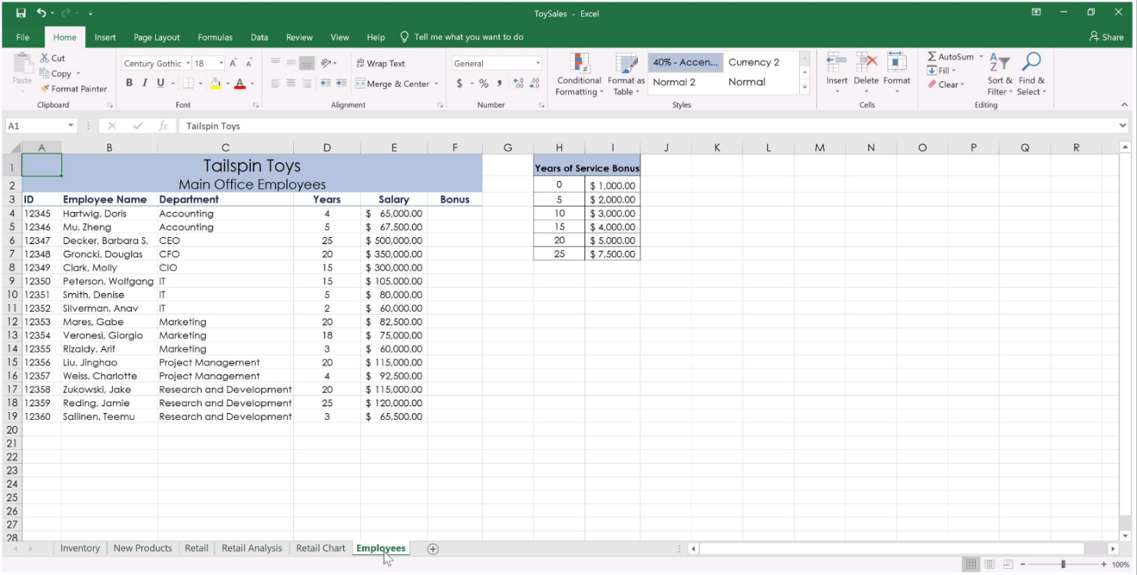Open the General number format dropdown
Screen dimensions: 1137x575
click(x=538, y=64)
